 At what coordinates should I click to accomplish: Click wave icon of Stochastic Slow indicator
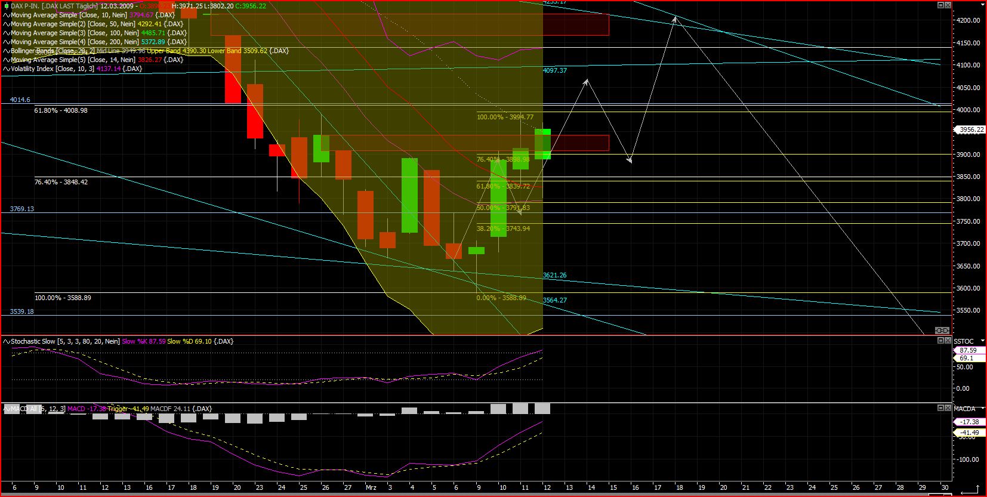7,341
